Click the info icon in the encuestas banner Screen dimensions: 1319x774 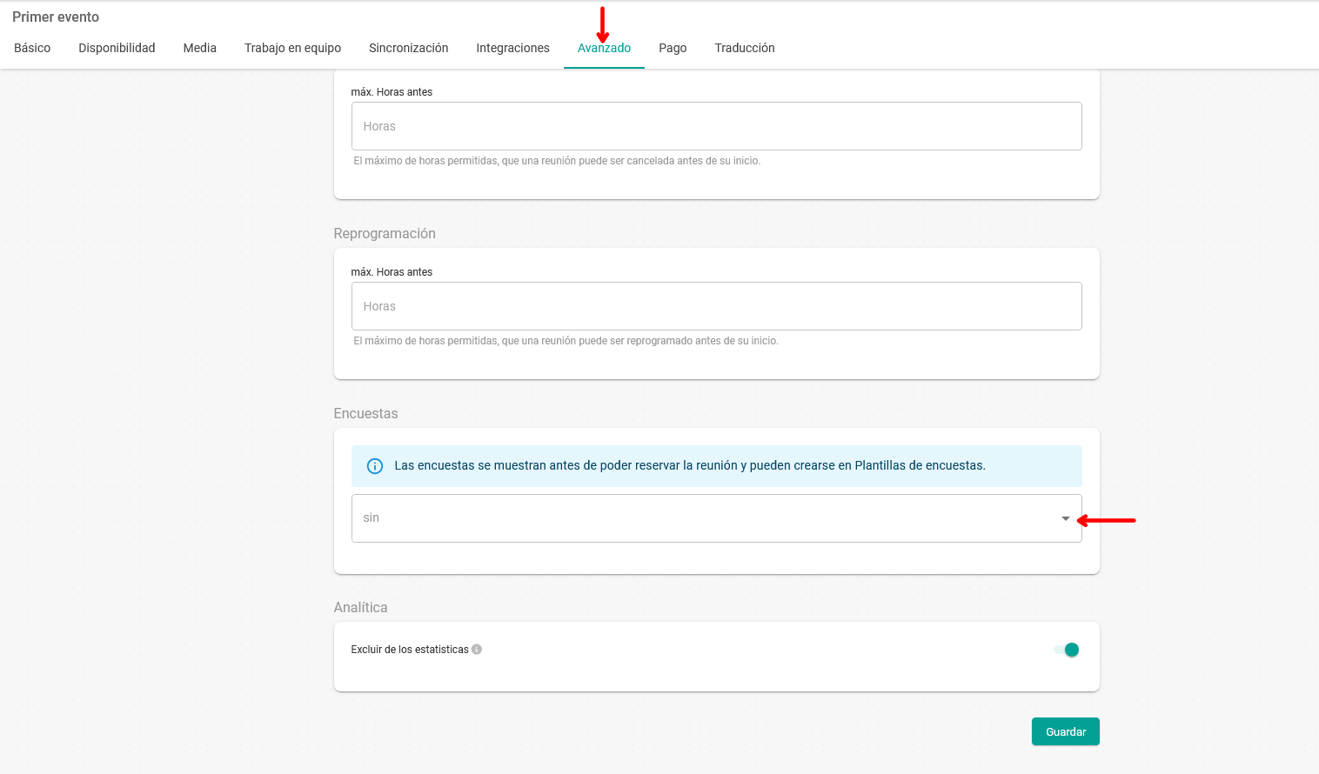[x=375, y=466]
